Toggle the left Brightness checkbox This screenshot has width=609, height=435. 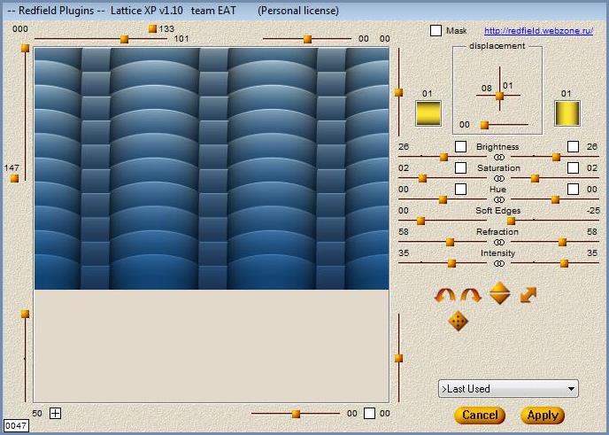[460, 146]
